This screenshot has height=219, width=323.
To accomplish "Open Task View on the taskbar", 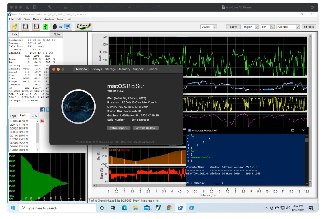I will coord(113,208).
